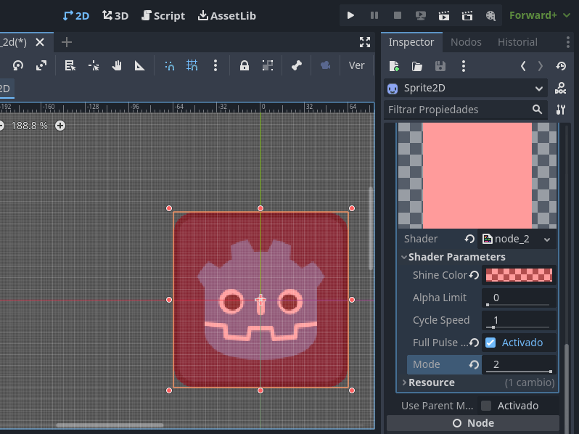The image size is (579, 434).
Task: Toggle smart snapping
Action: click(x=169, y=66)
